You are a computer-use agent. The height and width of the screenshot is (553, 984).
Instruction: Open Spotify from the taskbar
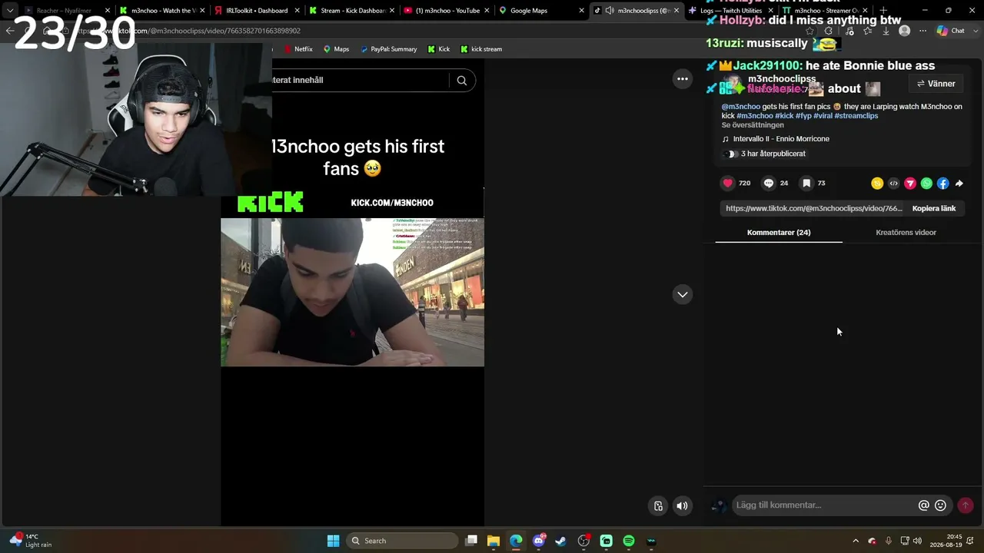coord(629,541)
